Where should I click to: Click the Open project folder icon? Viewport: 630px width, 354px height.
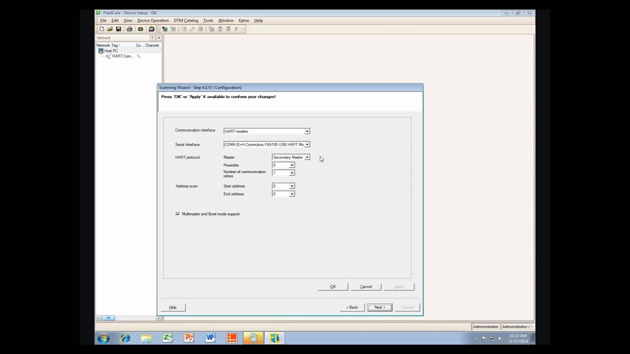[x=110, y=29]
